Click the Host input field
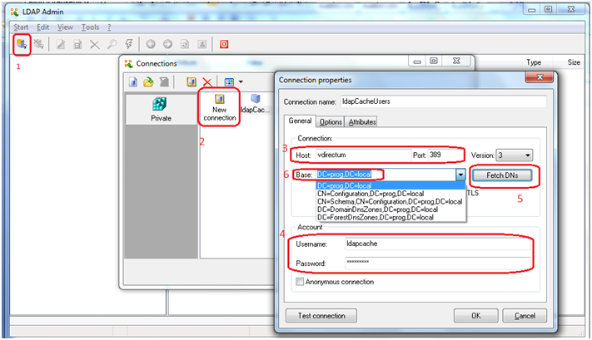Image resolution: width=592 pixels, height=340 pixels. coord(363,155)
